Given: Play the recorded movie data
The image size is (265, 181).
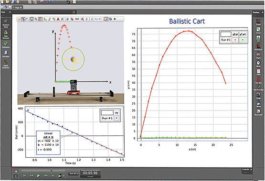Looking at the screenshot, I should pyautogui.click(x=39, y=176).
